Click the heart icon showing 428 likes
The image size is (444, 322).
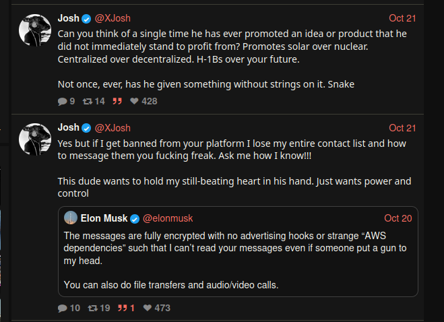(134, 101)
